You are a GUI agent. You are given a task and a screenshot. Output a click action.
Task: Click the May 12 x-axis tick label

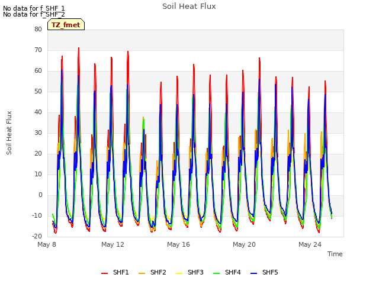[x=113, y=244]
